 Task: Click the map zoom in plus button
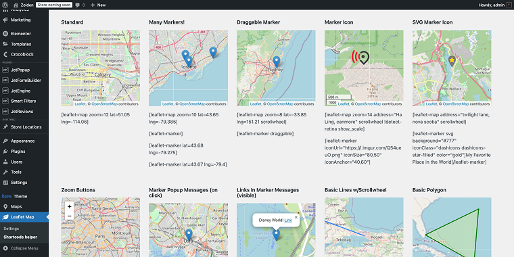tap(69, 207)
